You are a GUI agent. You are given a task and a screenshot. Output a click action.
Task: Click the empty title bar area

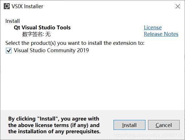point(107,6)
